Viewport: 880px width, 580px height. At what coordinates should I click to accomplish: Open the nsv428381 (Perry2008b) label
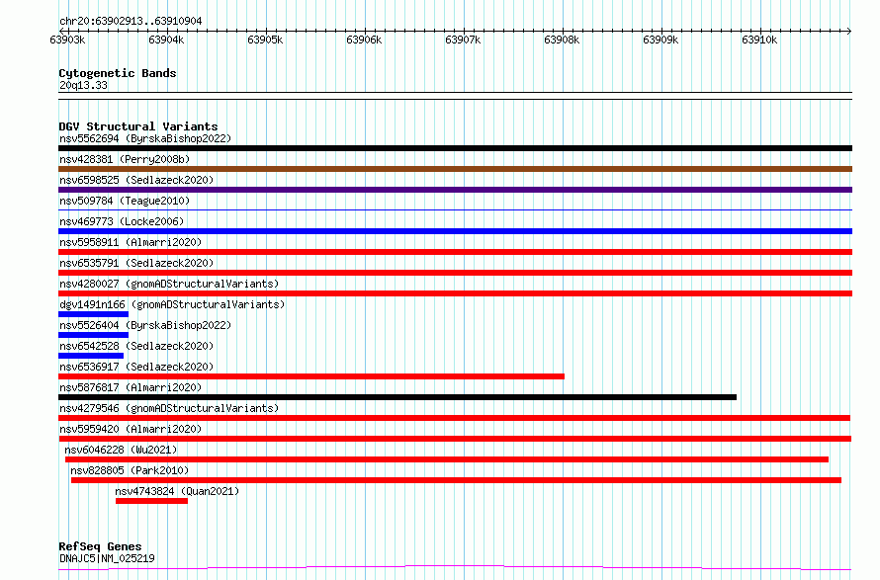(125, 159)
